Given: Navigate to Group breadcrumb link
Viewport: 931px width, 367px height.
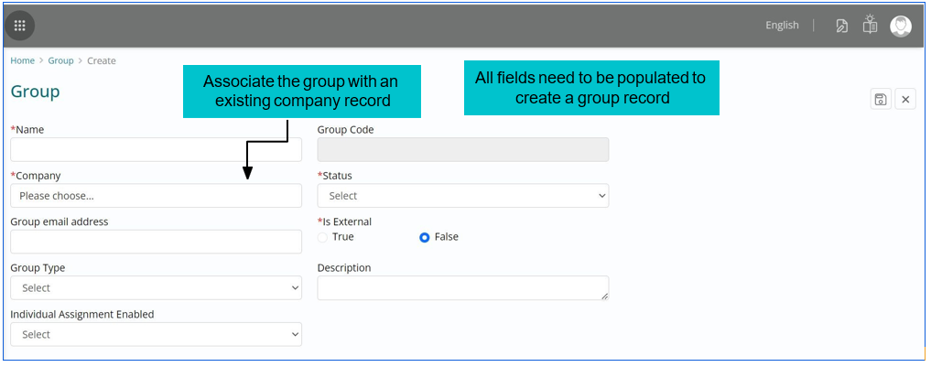Looking at the screenshot, I should (60, 61).
